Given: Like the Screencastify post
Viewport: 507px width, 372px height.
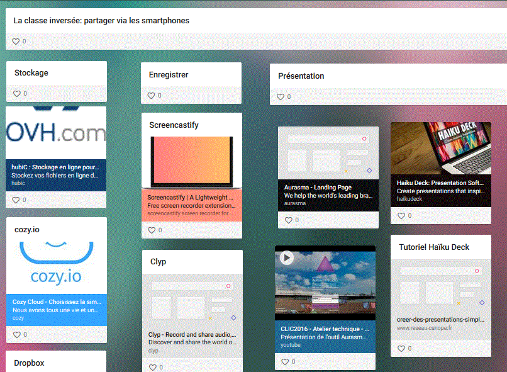Looking at the screenshot, I should [152, 230].
